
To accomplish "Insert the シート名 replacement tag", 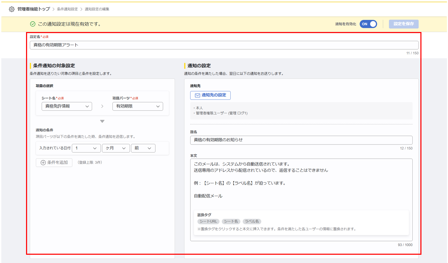I will coord(231,221).
